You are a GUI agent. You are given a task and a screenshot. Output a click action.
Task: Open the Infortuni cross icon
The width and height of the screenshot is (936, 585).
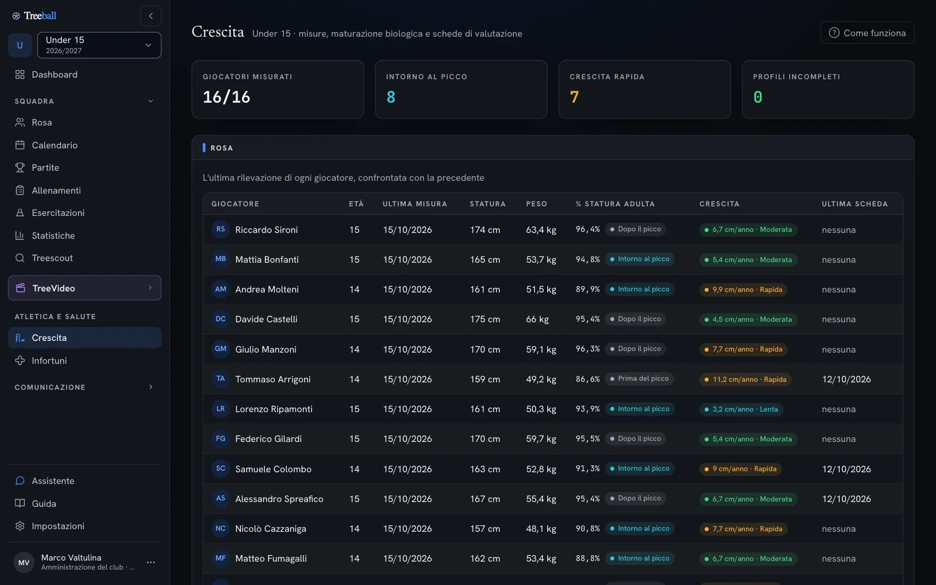[x=20, y=361]
